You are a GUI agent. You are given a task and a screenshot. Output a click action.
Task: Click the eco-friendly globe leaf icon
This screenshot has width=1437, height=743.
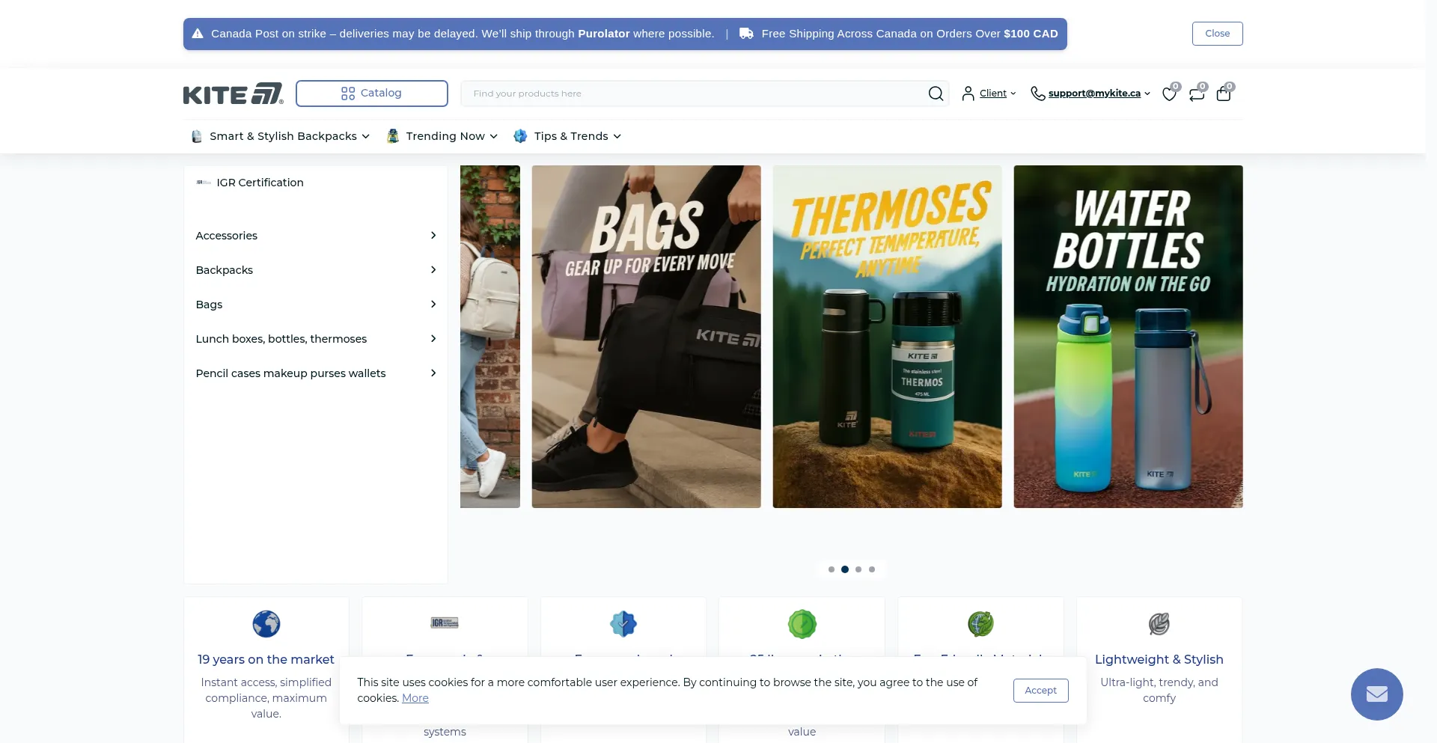(980, 624)
